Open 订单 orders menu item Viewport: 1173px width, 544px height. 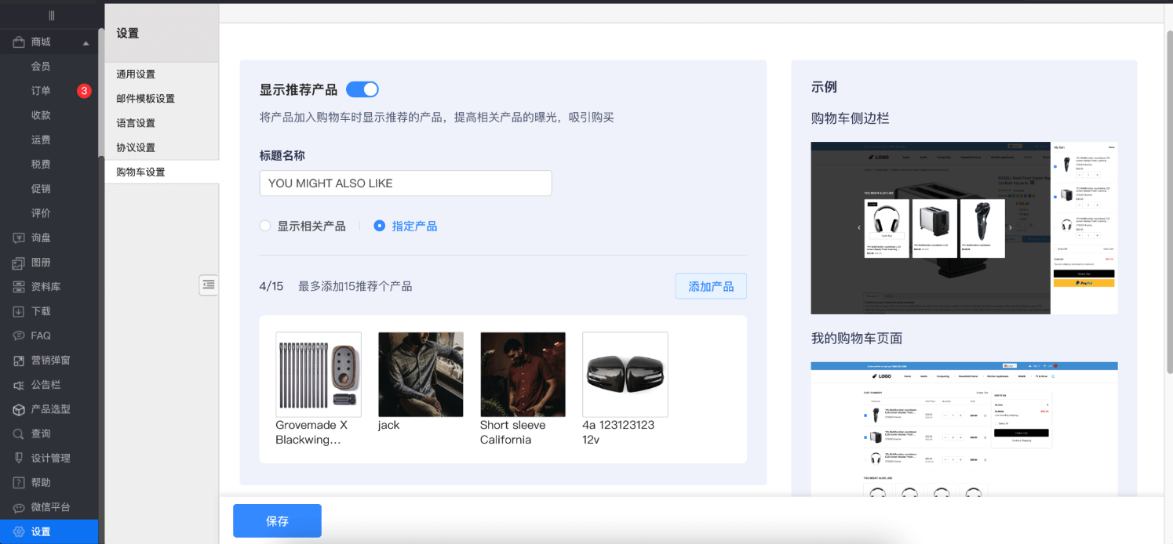pyautogui.click(x=41, y=91)
